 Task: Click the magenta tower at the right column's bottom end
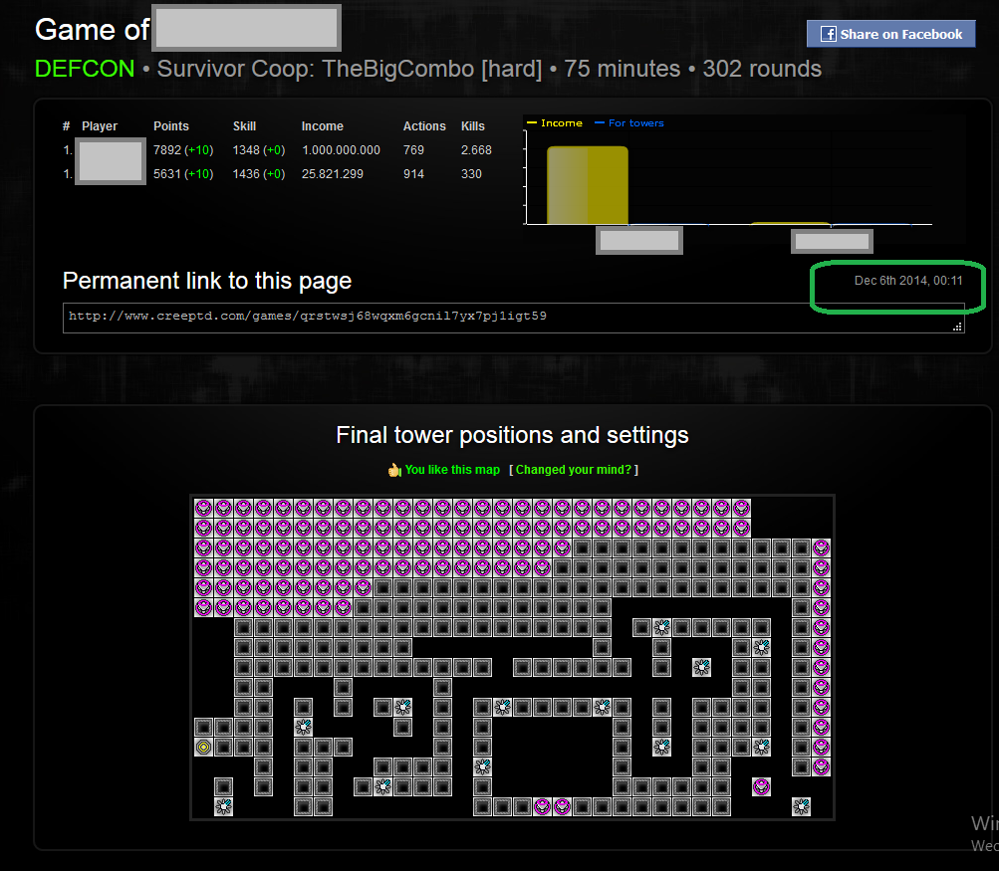tap(821, 766)
